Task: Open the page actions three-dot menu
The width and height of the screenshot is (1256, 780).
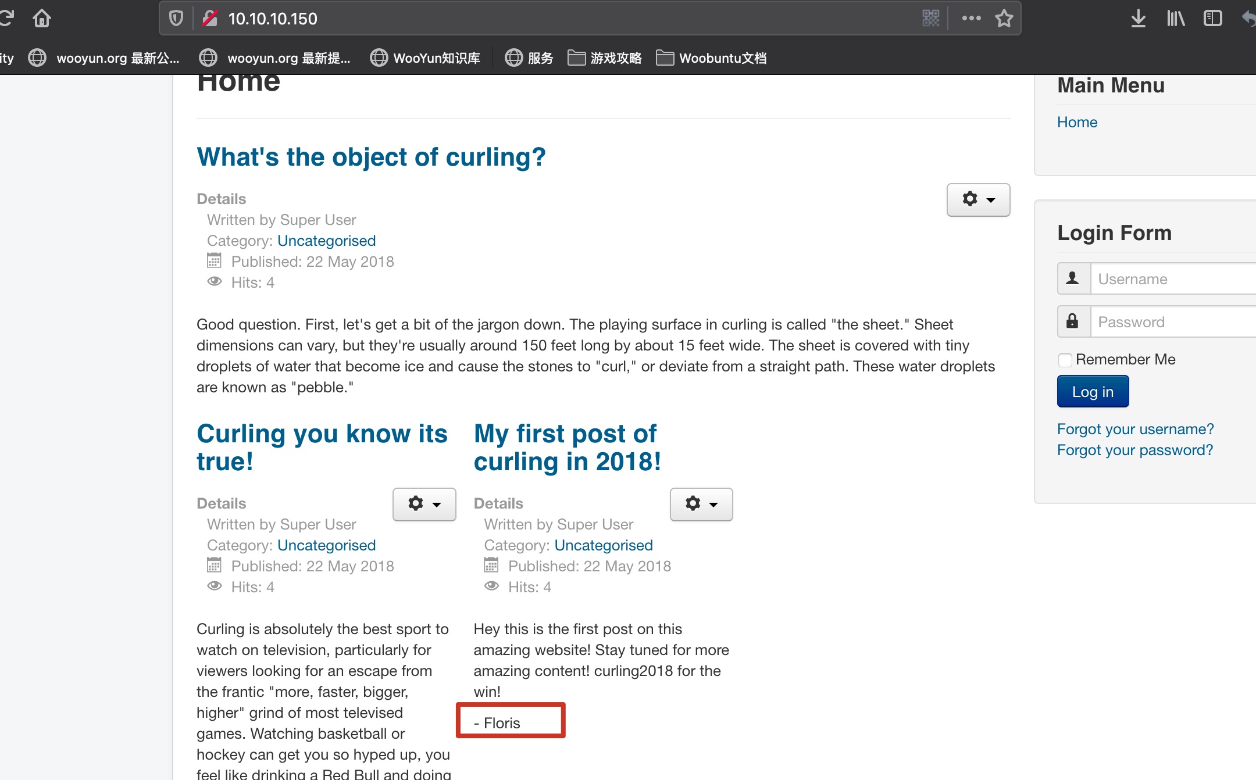Action: click(x=971, y=19)
